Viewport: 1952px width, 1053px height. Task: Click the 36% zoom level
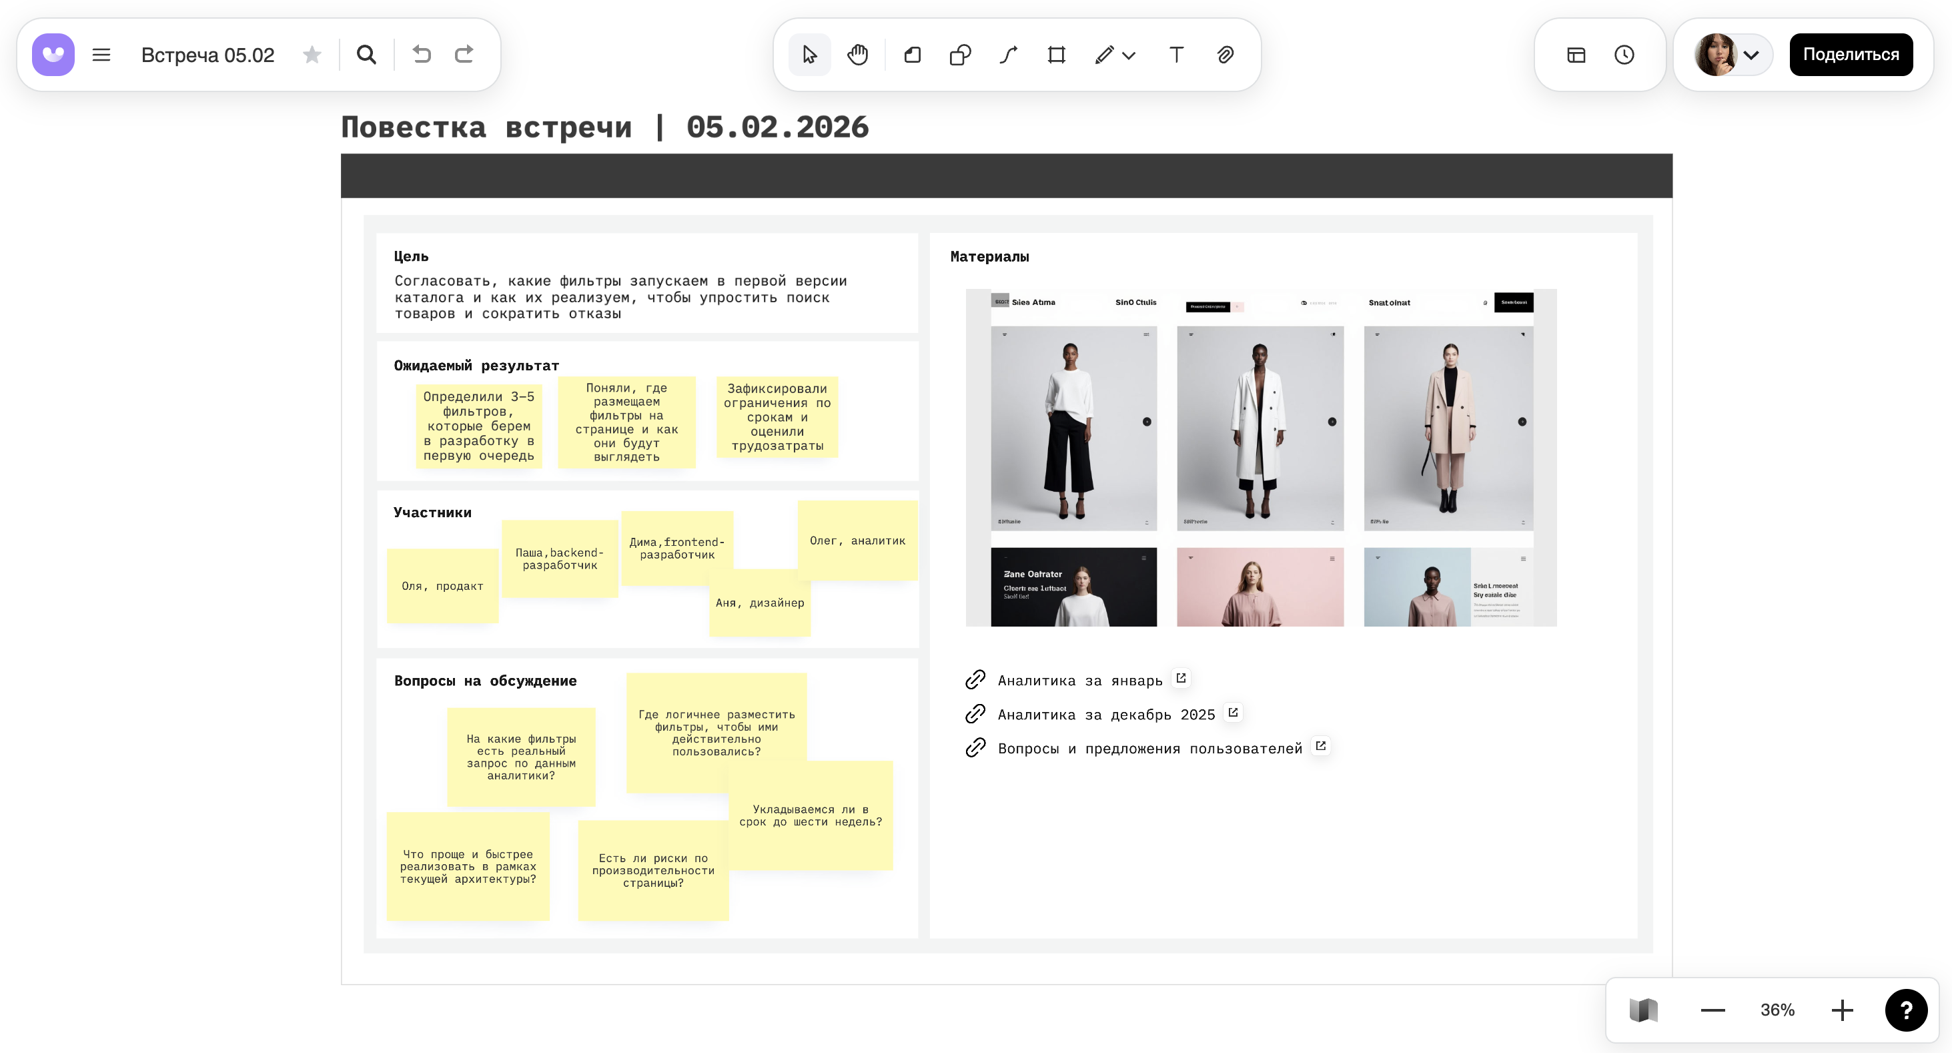tap(1777, 1010)
